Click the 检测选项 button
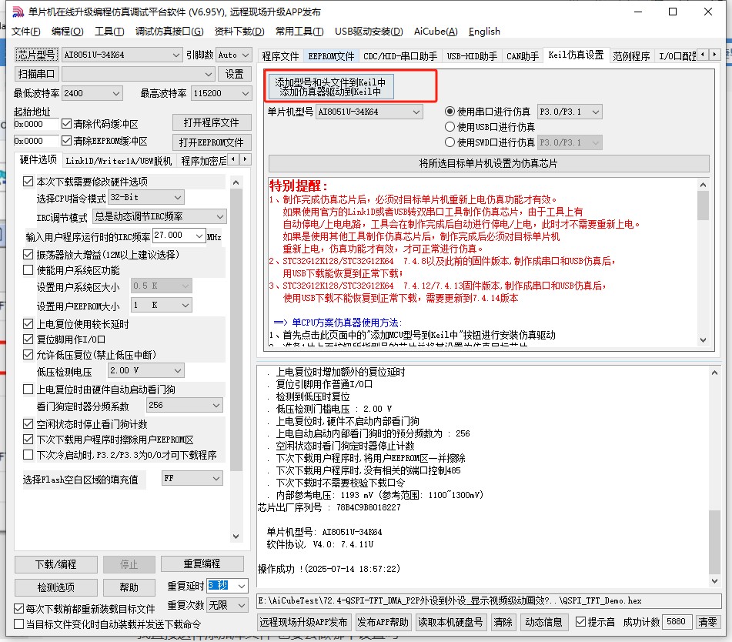Viewport: 732px width, 642px height. [x=55, y=587]
